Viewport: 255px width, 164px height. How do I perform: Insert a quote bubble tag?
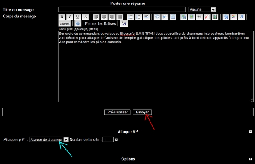coord(157,17)
